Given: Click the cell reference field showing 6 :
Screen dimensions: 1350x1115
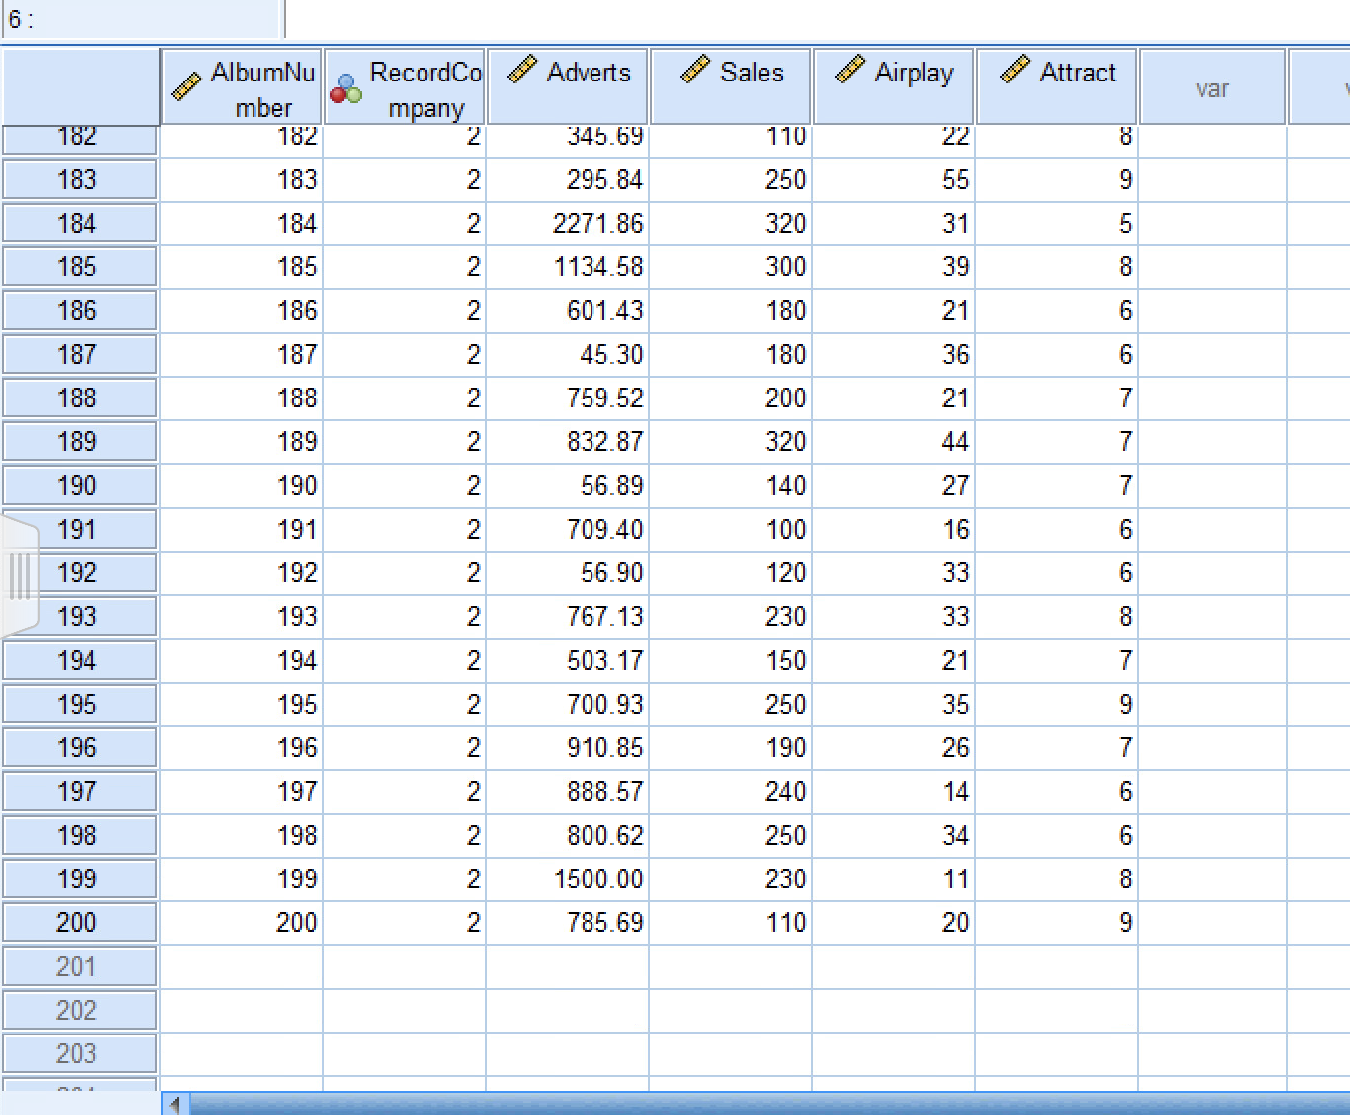Looking at the screenshot, I should [x=143, y=19].
